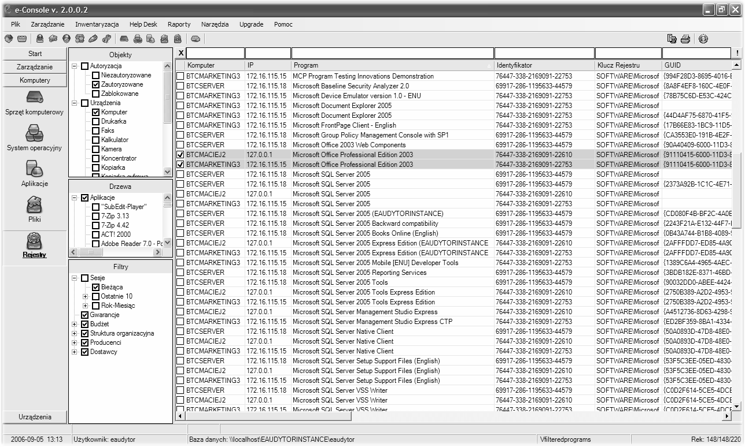Sort by the Program column header
The image size is (745, 447).
point(392,66)
